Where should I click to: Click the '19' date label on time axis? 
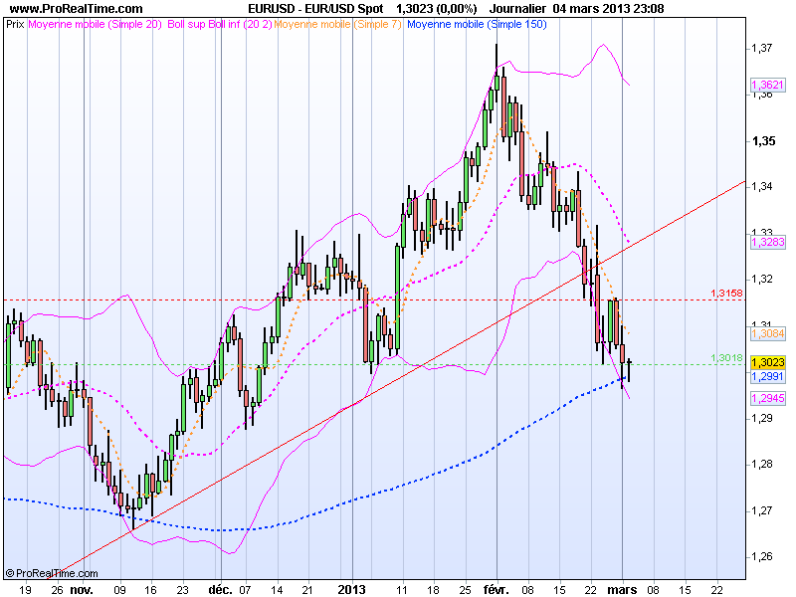click(24, 589)
